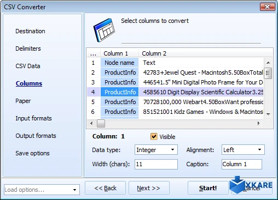
Task: Click the vertical scrollbar thumb
Action: click(268, 73)
